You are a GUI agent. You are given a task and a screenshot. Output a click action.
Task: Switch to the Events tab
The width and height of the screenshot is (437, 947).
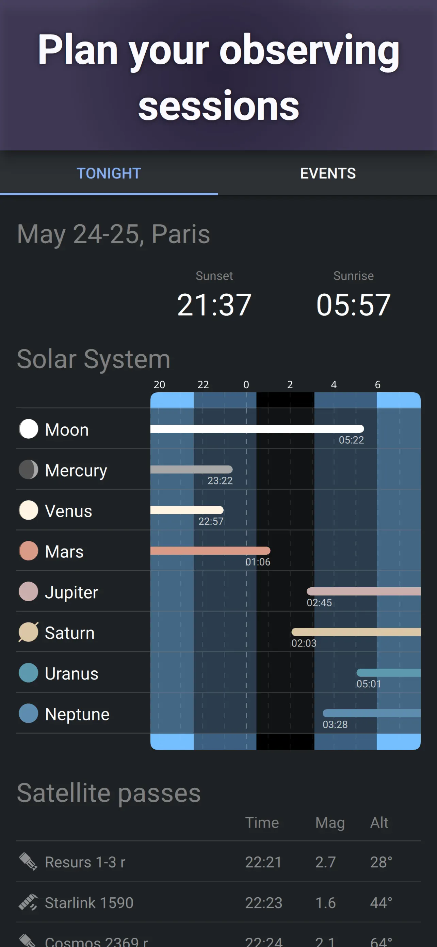click(x=328, y=173)
